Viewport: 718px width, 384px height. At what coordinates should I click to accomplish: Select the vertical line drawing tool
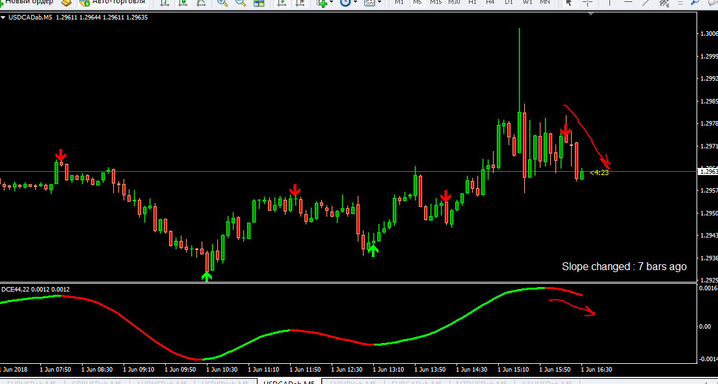609,3
